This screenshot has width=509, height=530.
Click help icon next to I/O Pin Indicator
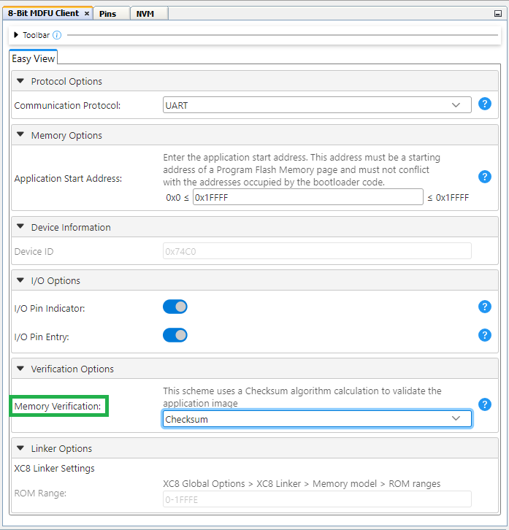pyautogui.click(x=484, y=307)
